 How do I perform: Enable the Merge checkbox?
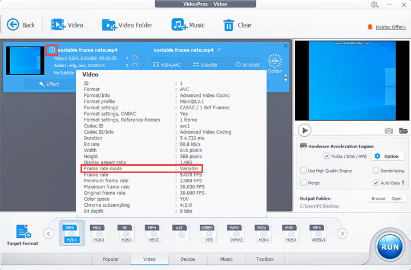pos(303,183)
